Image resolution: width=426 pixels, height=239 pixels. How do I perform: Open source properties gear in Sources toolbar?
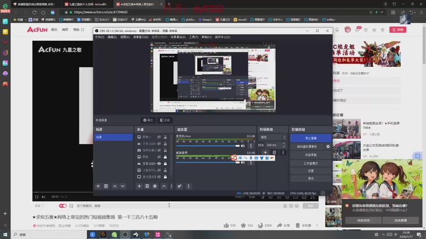tap(155, 186)
